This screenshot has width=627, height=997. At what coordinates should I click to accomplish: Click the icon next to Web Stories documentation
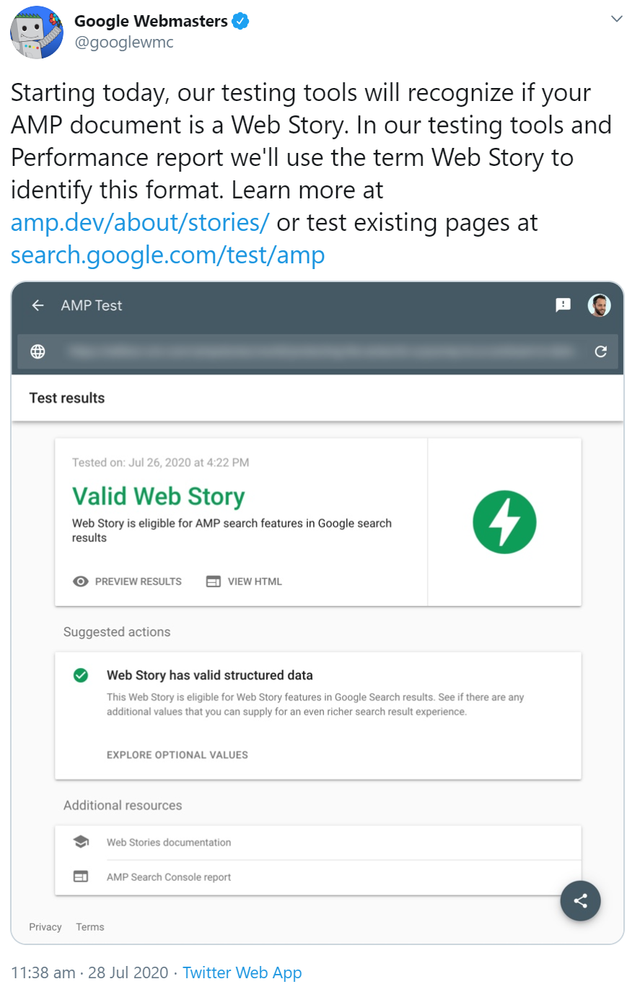[81, 842]
